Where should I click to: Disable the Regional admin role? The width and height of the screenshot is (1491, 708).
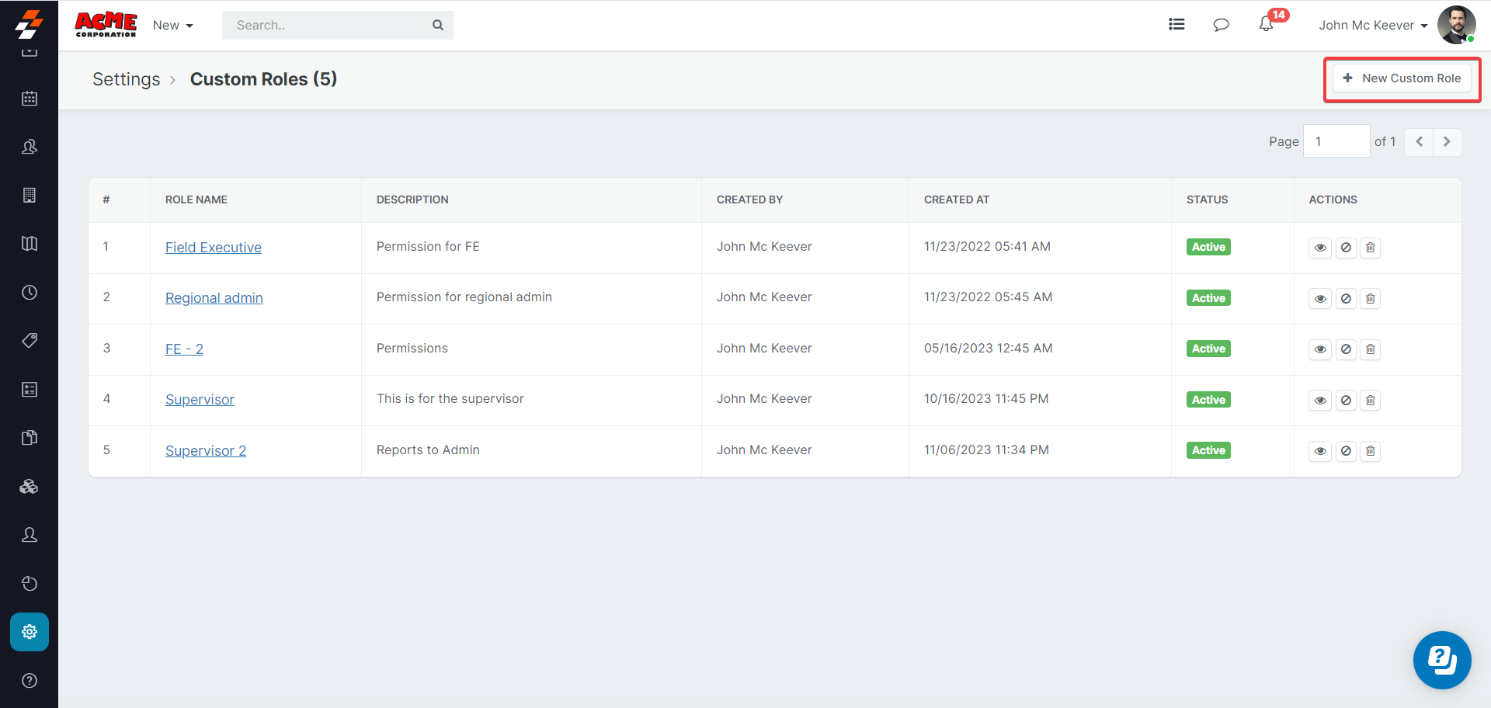tap(1346, 299)
